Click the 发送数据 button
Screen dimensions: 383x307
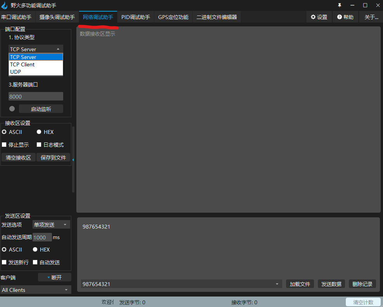331,284
